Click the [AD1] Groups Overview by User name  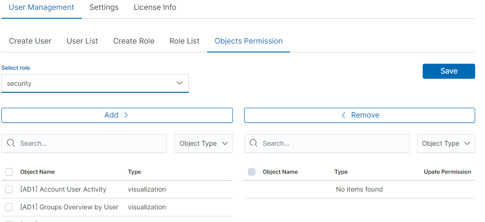point(69,207)
